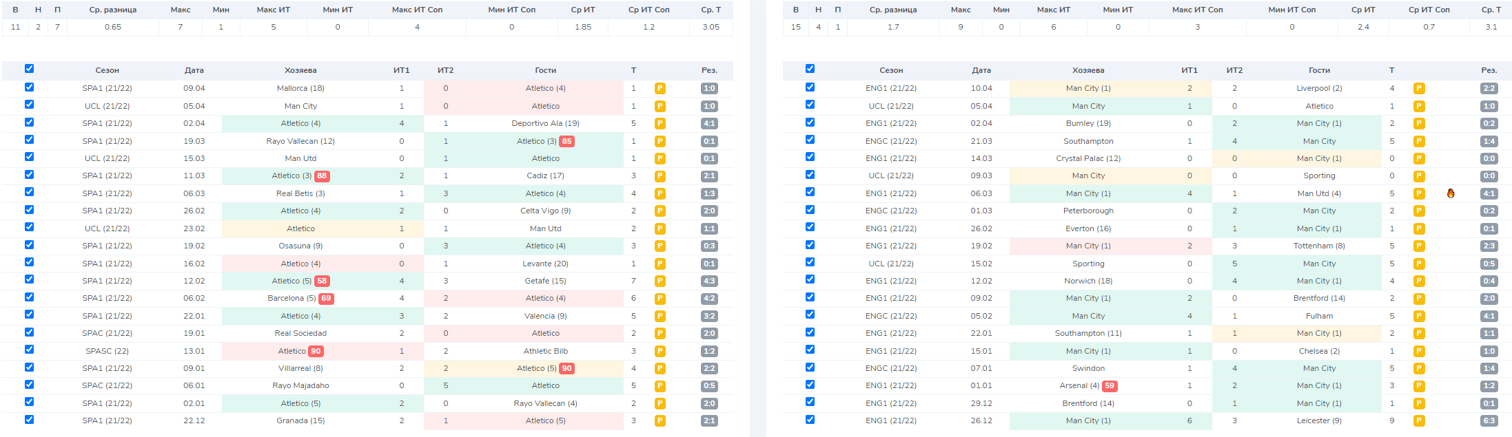Click the red 59 badge next to Arsenal (4)
This screenshot has width=1512, height=437.
(x=1110, y=385)
